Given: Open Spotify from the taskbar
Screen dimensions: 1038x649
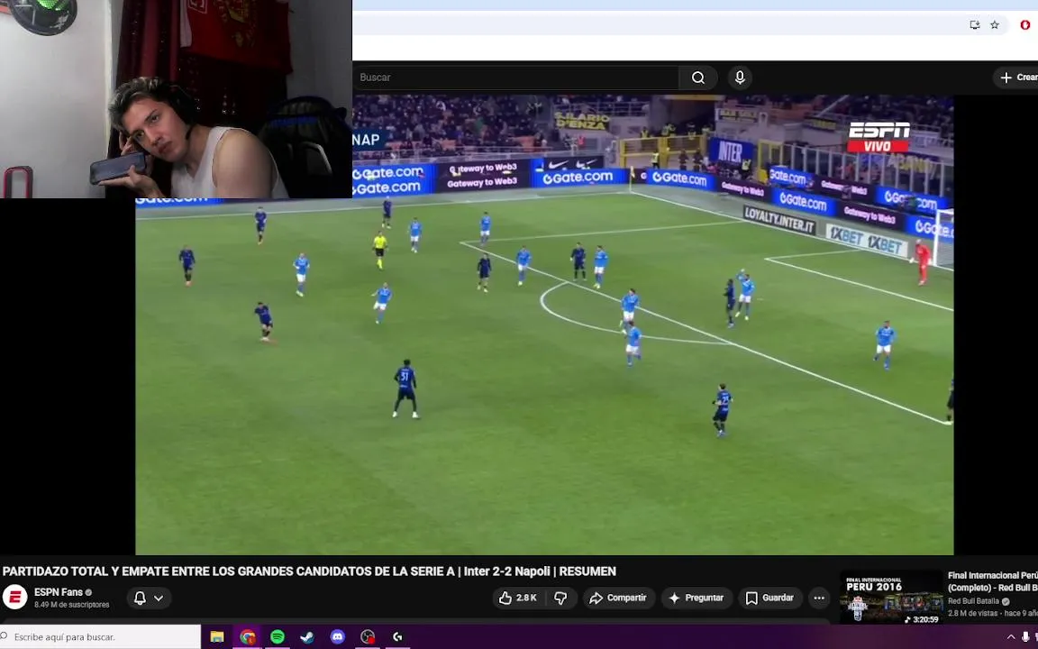Looking at the screenshot, I should (278, 637).
